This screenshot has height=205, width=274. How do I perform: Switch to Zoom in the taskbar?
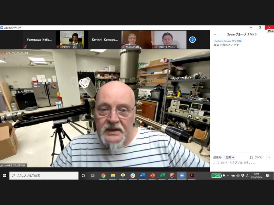(182, 176)
